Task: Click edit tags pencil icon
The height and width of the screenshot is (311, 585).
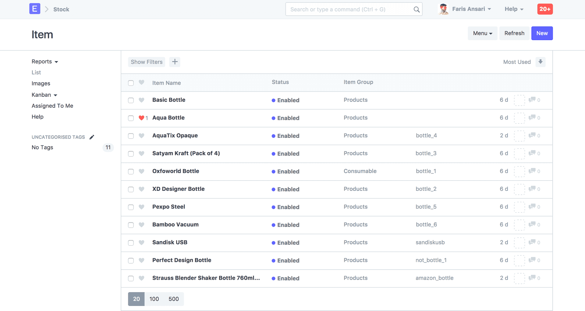Action: point(92,137)
